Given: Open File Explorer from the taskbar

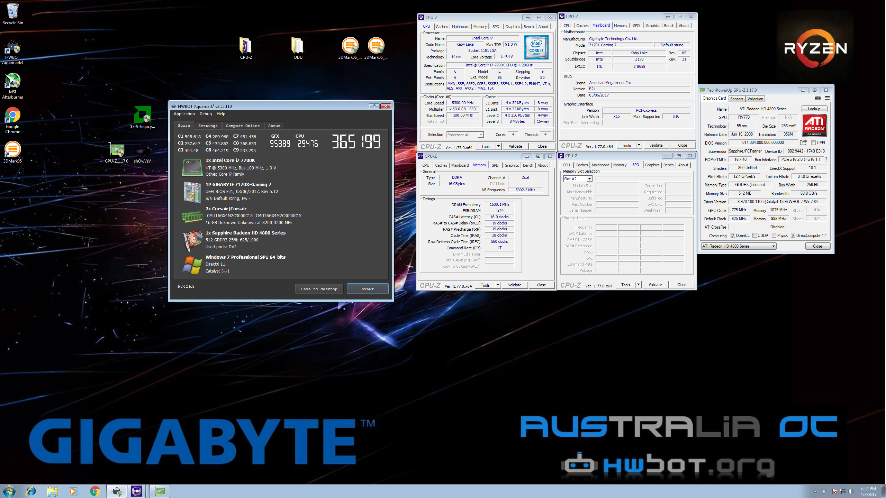Looking at the screenshot, I should [52, 491].
